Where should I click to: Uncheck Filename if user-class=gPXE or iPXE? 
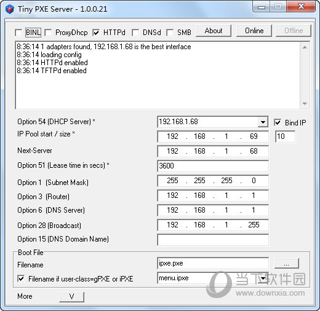click(21, 278)
